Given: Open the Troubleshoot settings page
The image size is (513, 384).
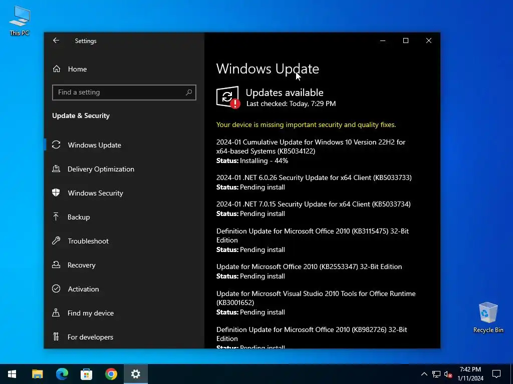Looking at the screenshot, I should pyautogui.click(x=124, y=241).
